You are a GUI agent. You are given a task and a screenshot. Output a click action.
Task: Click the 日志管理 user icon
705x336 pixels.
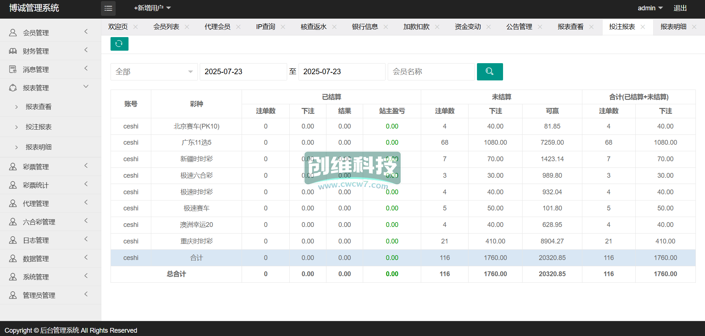click(13, 240)
